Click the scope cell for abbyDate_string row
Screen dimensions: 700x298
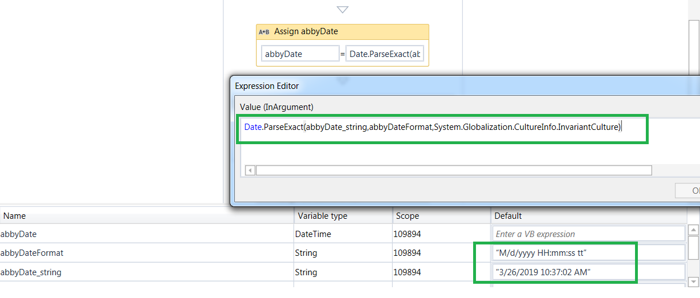[x=442, y=272]
